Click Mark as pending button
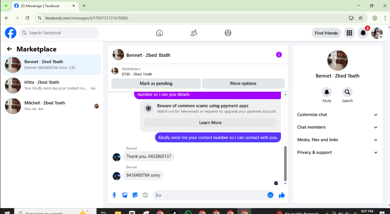Image resolution: width=390 pixels, height=214 pixels. point(156,84)
